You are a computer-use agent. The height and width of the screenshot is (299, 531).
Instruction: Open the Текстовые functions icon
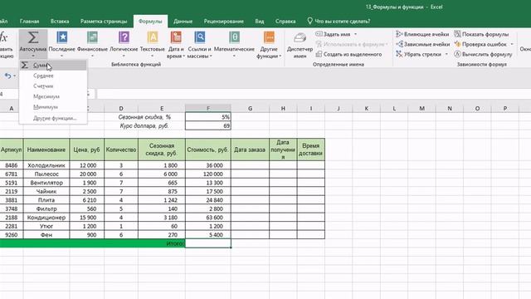click(x=153, y=37)
